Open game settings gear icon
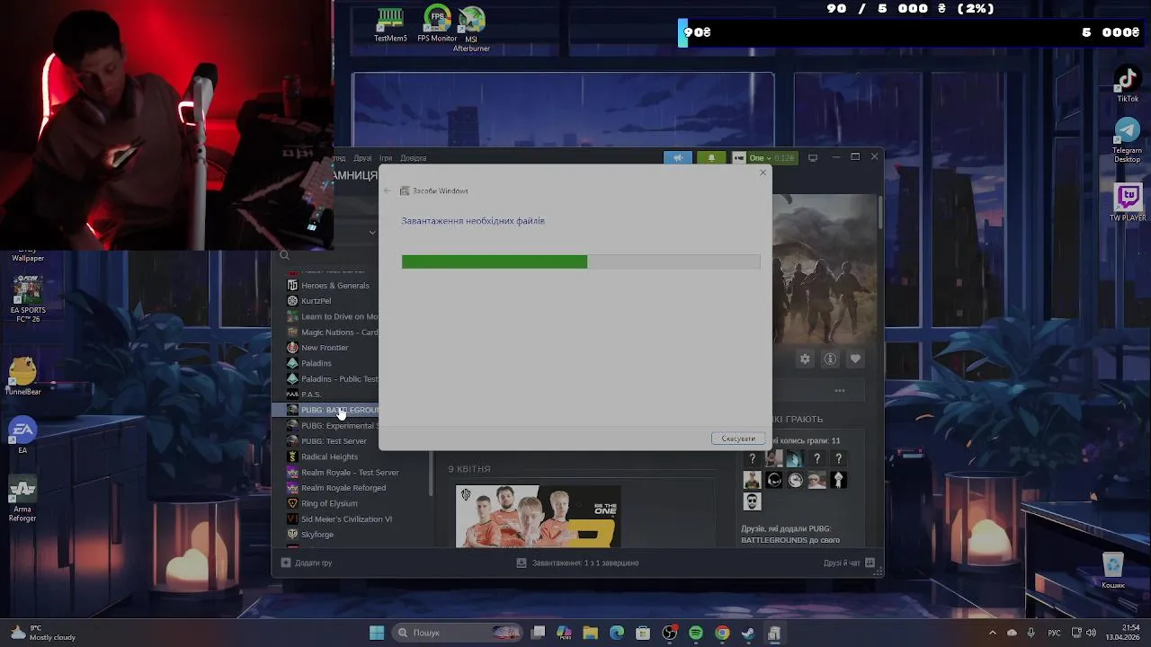 (805, 359)
